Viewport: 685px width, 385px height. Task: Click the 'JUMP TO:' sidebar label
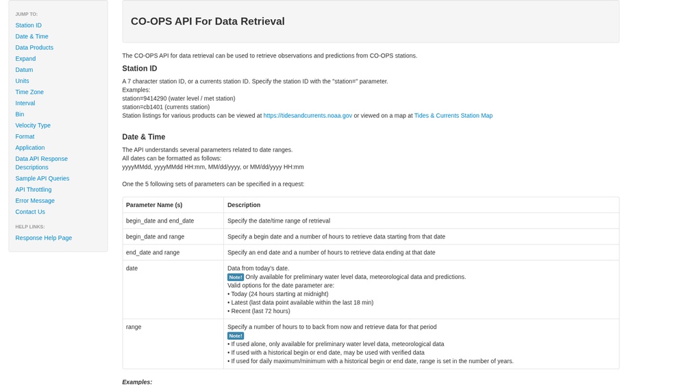[26, 14]
